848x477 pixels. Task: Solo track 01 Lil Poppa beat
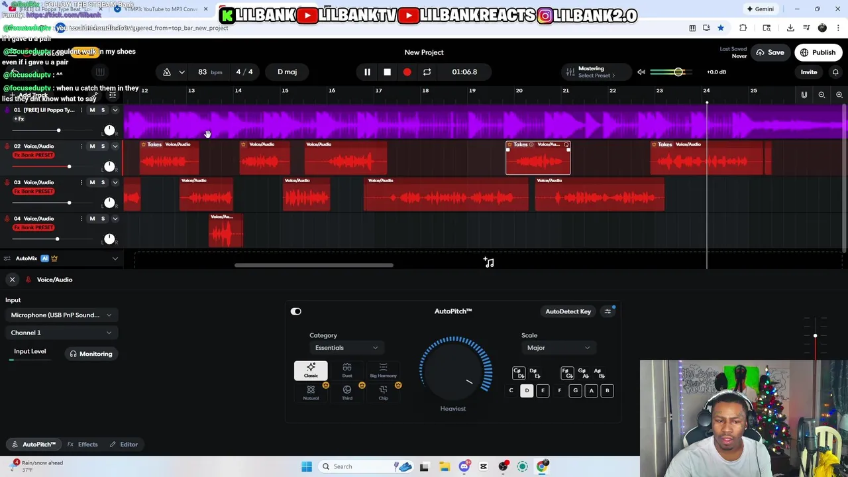pyautogui.click(x=103, y=110)
